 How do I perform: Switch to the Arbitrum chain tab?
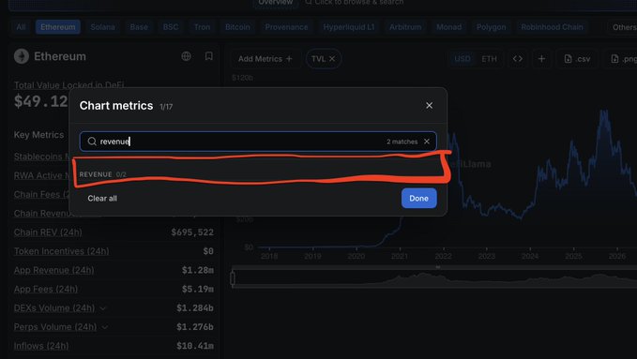[405, 27]
